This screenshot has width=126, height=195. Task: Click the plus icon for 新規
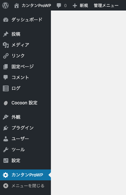pos(75,6)
